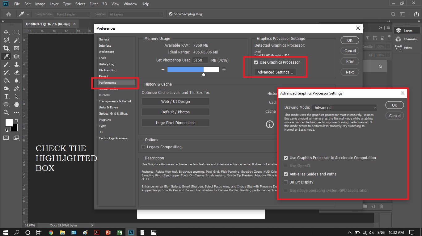Click OK in Advanced Graphics Processor Settings
Screen dimensions: 422x236
pos(395,105)
